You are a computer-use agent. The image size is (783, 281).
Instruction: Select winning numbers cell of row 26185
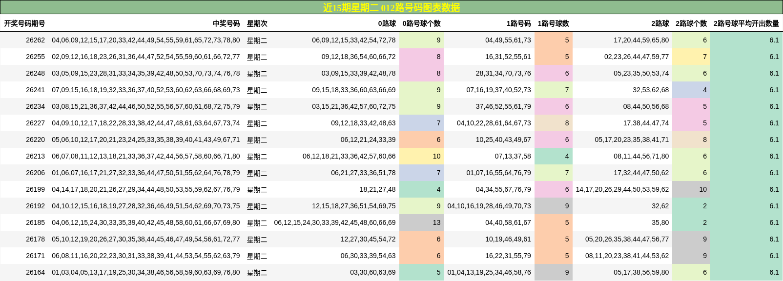click(x=146, y=222)
